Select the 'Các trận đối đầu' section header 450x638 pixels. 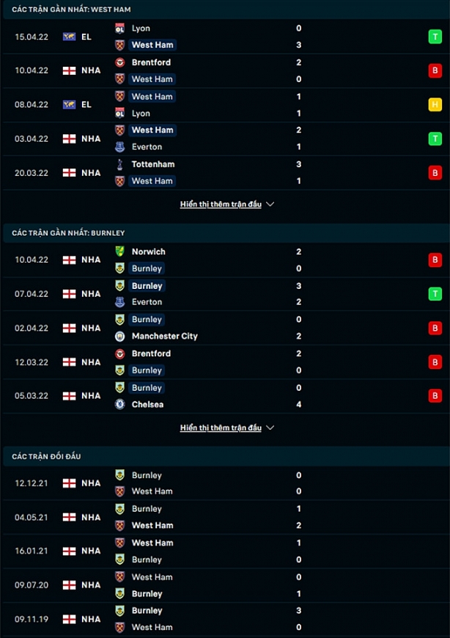point(46,456)
